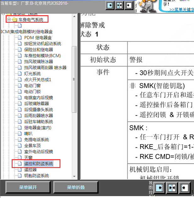Click the mechanic mascot image
The height and width of the screenshot is (198, 194).
pos(148,6)
